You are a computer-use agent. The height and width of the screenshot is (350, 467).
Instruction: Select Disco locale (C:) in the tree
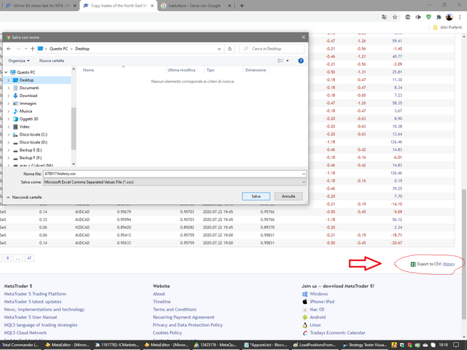(x=33, y=134)
